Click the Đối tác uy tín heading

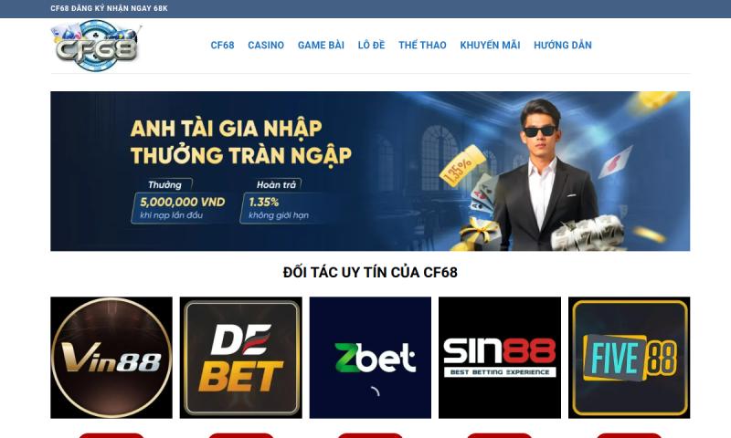tap(370, 272)
